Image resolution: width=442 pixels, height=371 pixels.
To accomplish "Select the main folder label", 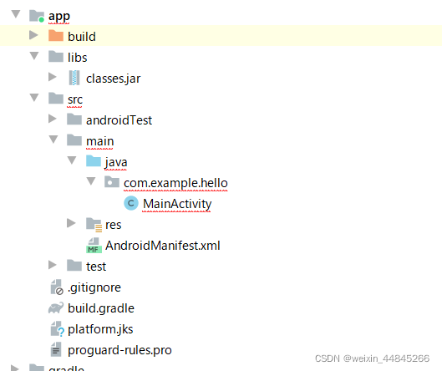I will click(x=99, y=141).
